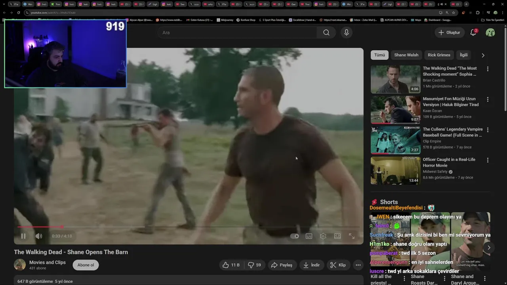Viewport: 507px width, 285px height.
Task: Click the Klip scissors button
Action: coord(338,265)
